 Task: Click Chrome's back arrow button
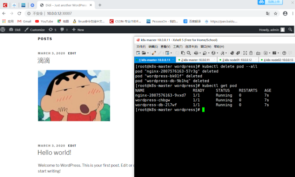coord(4,13)
